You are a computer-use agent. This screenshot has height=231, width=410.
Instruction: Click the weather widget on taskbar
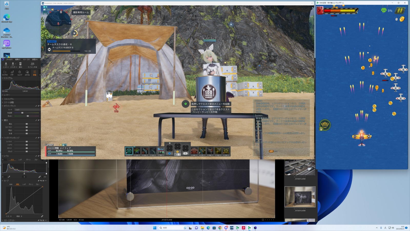[x=9, y=228]
